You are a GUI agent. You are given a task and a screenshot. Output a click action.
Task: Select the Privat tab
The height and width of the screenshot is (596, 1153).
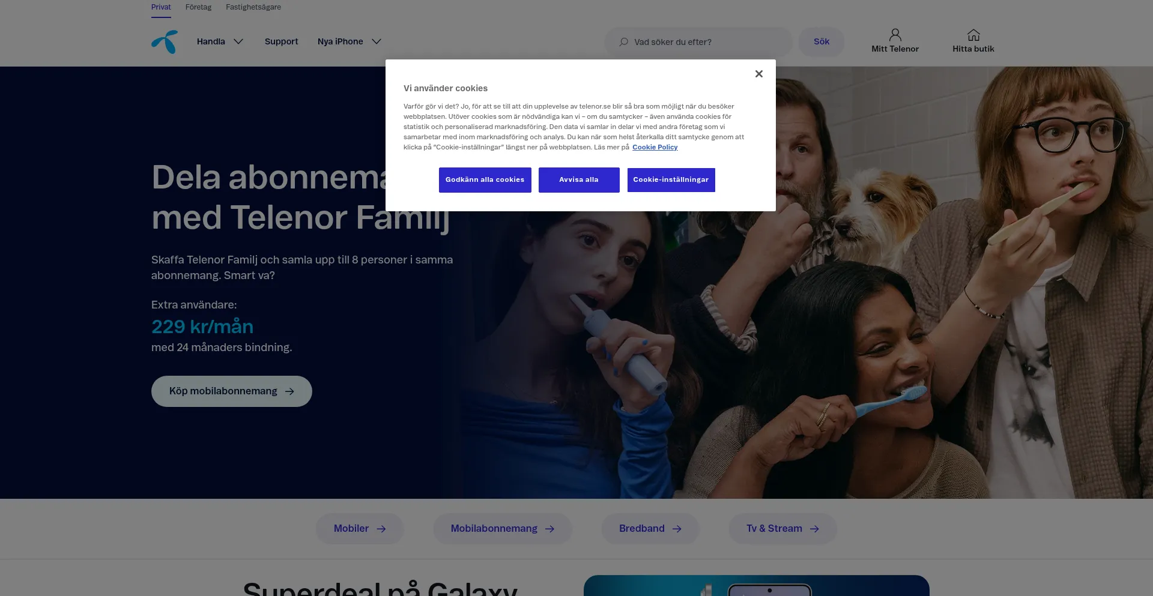[x=161, y=7]
